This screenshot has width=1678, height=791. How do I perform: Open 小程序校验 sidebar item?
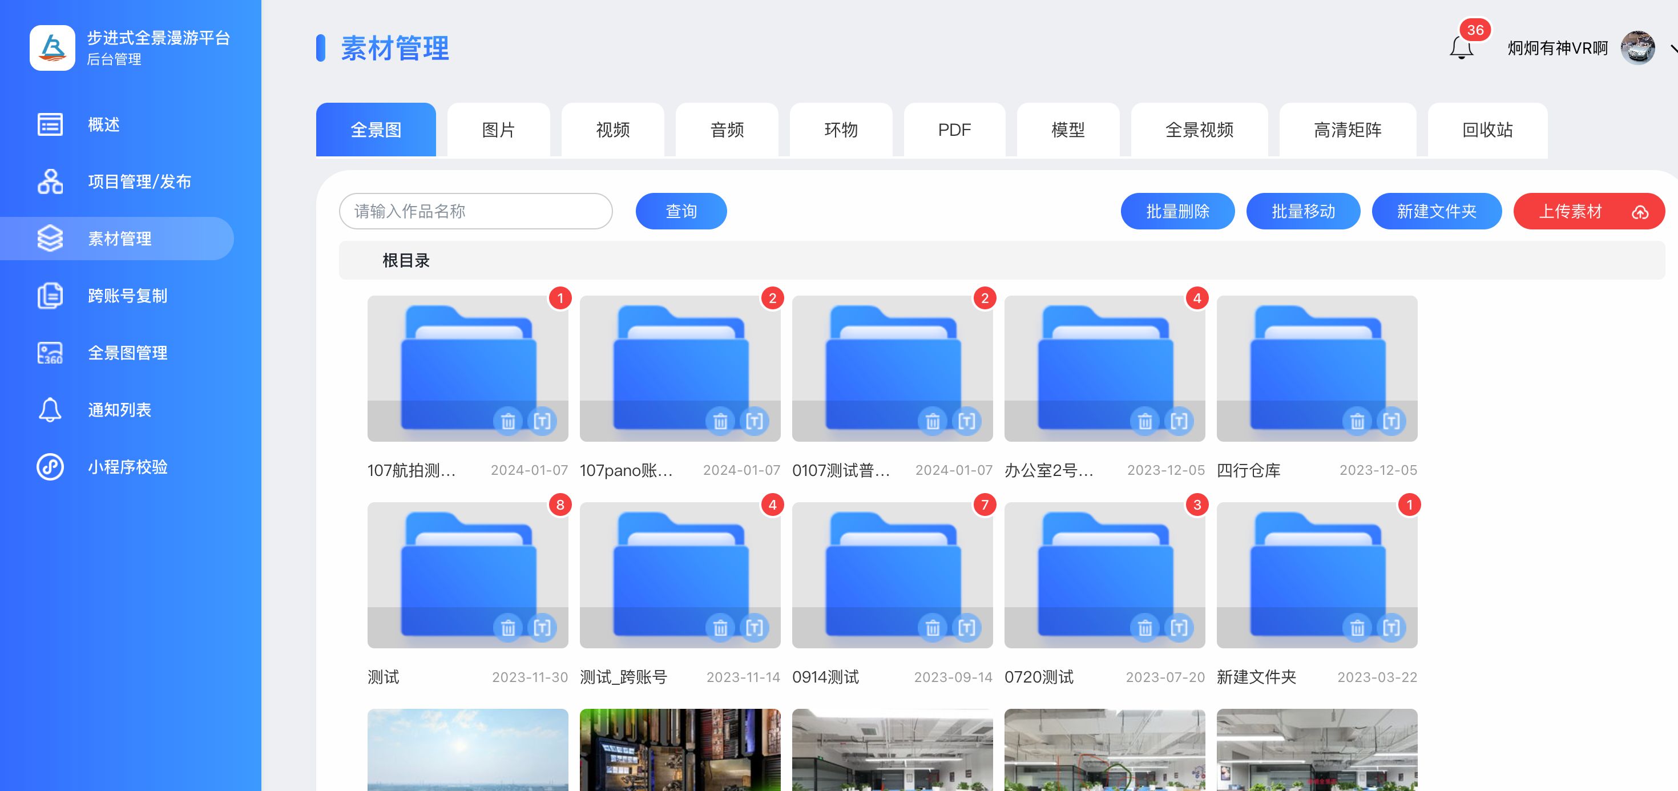tap(128, 466)
